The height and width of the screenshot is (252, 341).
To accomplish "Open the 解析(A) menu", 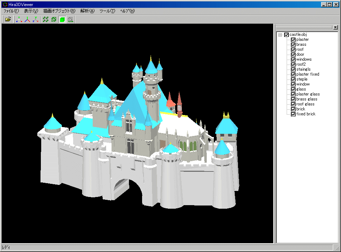I will pyautogui.click(x=87, y=11).
